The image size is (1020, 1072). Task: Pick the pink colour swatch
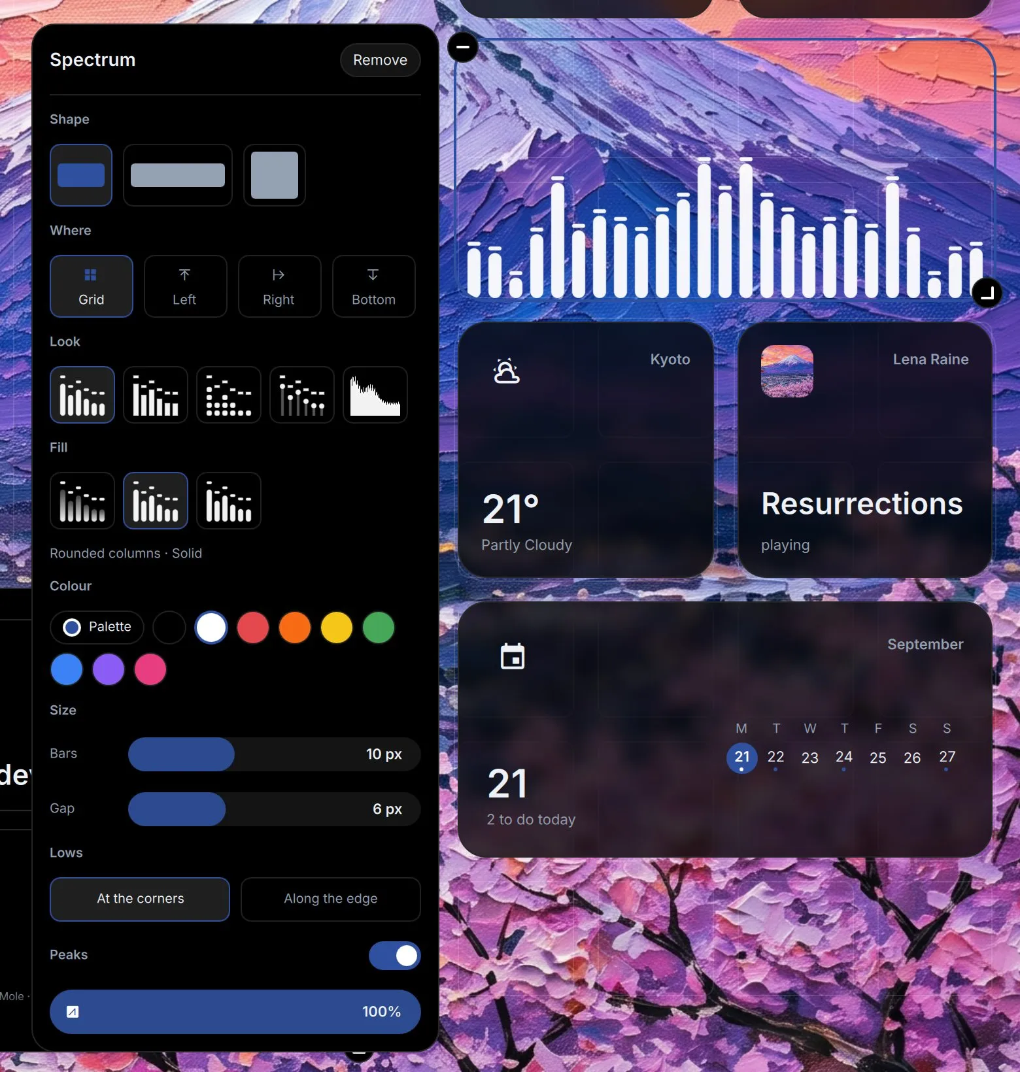(x=150, y=669)
